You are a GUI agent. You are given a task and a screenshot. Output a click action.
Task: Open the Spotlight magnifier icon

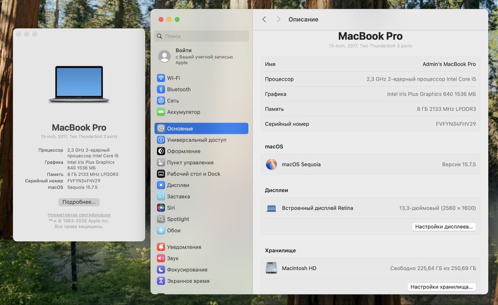click(161, 219)
